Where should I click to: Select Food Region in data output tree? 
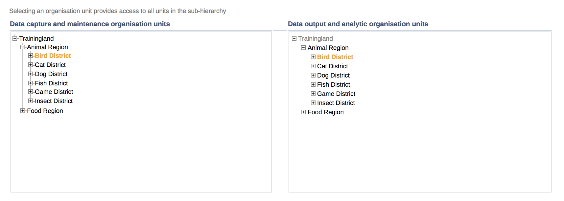coord(325,112)
